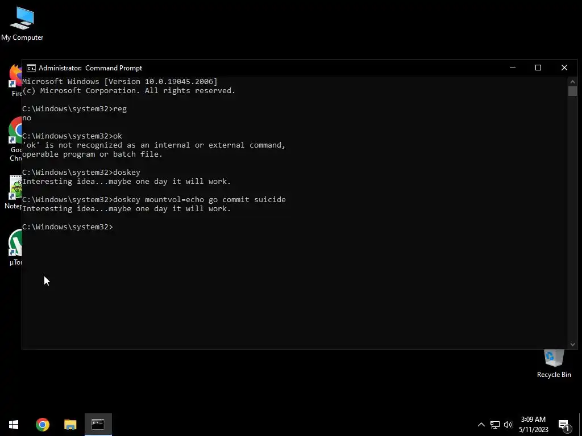The image size is (582, 436).
Task: Click the 'C:\Windows\system32>doskey' line
Action: (x=81, y=173)
